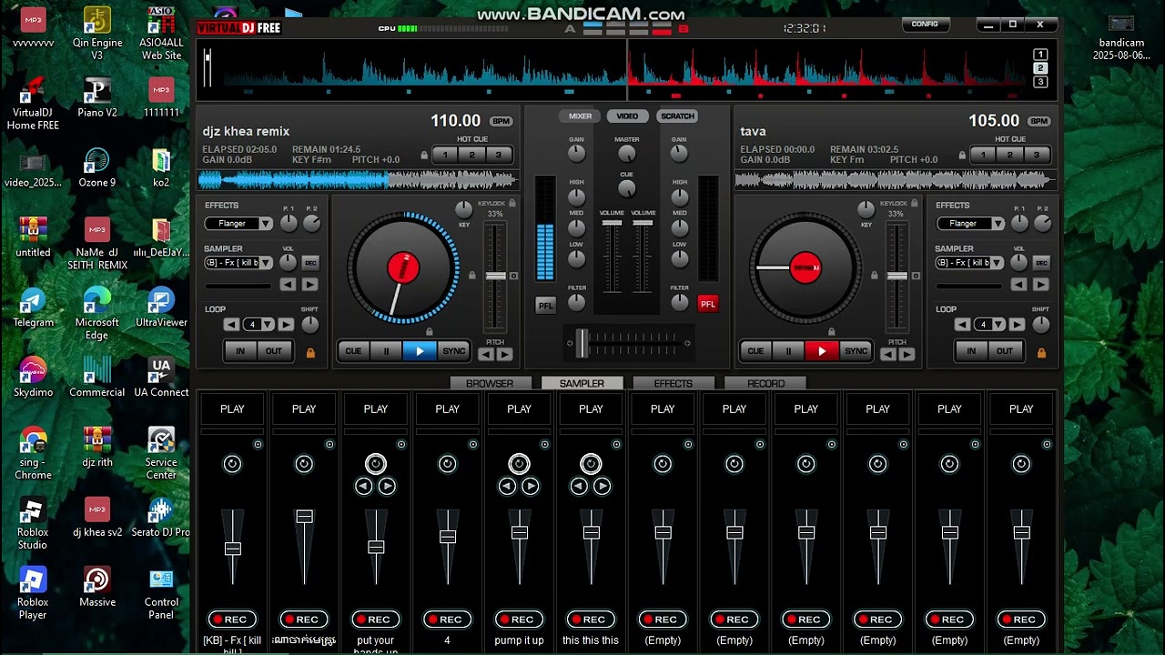Halve loop length with left deck left arrow

click(x=231, y=325)
